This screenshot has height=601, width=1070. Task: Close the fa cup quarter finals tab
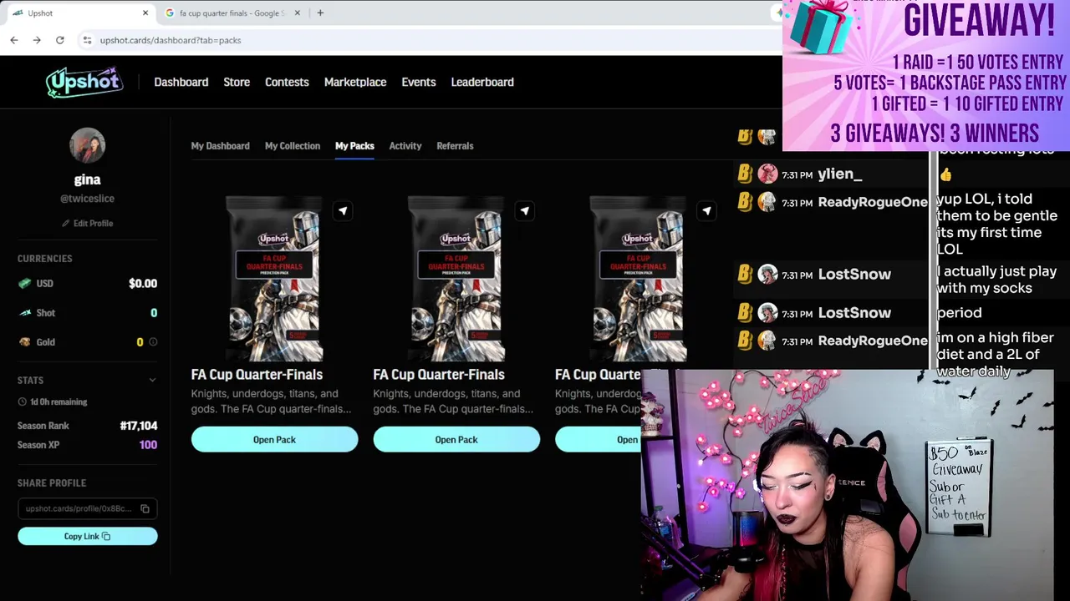point(297,13)
